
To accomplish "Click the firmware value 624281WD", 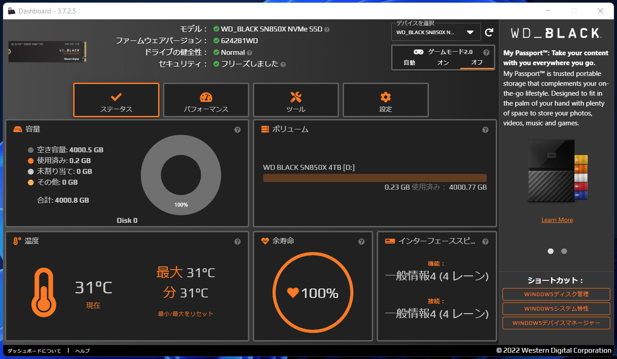I will 239,41.
